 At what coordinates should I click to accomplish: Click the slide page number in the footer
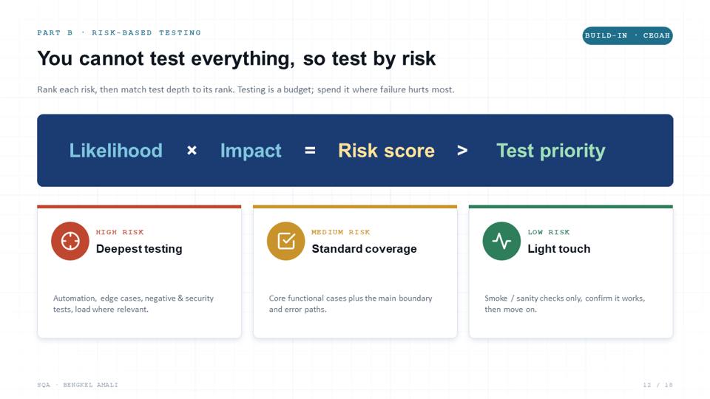click(x=658, y=385)
